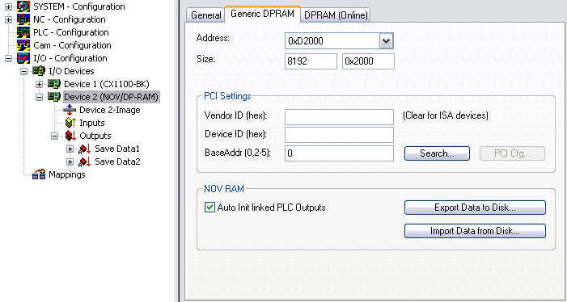Select PLC - Configuration tree label
Image resolution: width=567 pixels, height=302 pixels.
pos(71,32)
